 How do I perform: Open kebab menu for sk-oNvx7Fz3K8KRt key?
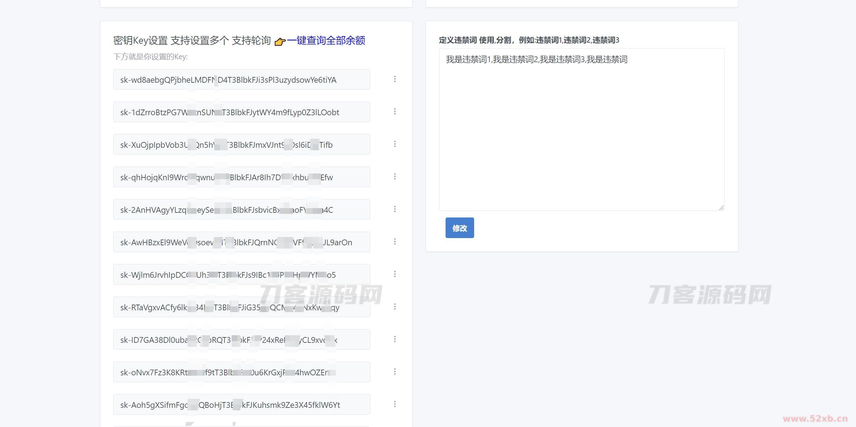(x=395, y=372)
